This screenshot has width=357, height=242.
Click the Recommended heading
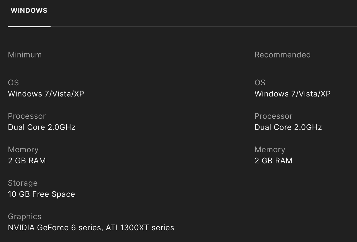(x=282, y=55)
